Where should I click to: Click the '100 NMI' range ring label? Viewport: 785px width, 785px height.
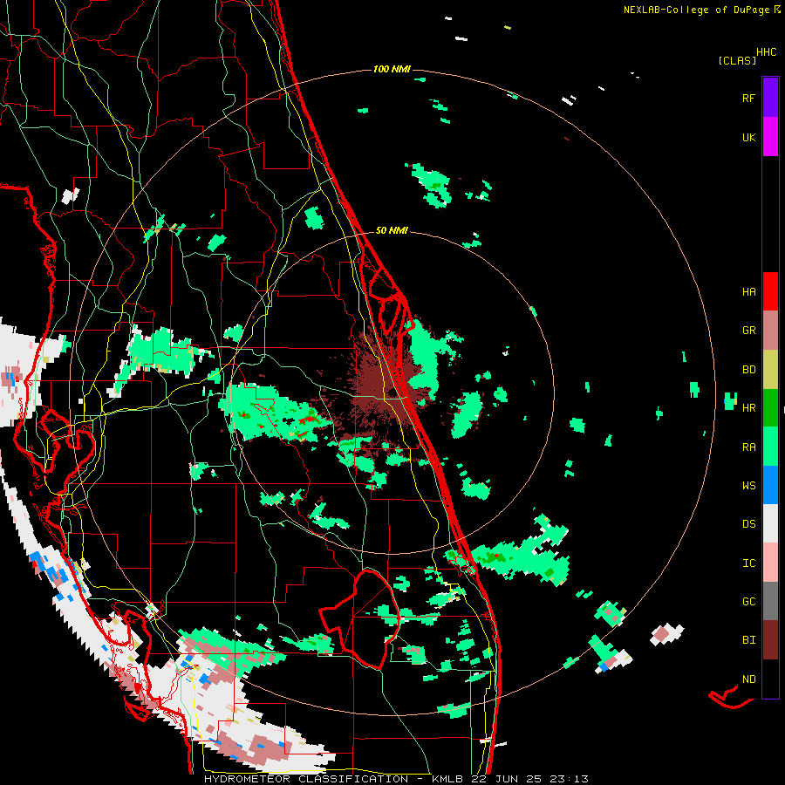392,69
